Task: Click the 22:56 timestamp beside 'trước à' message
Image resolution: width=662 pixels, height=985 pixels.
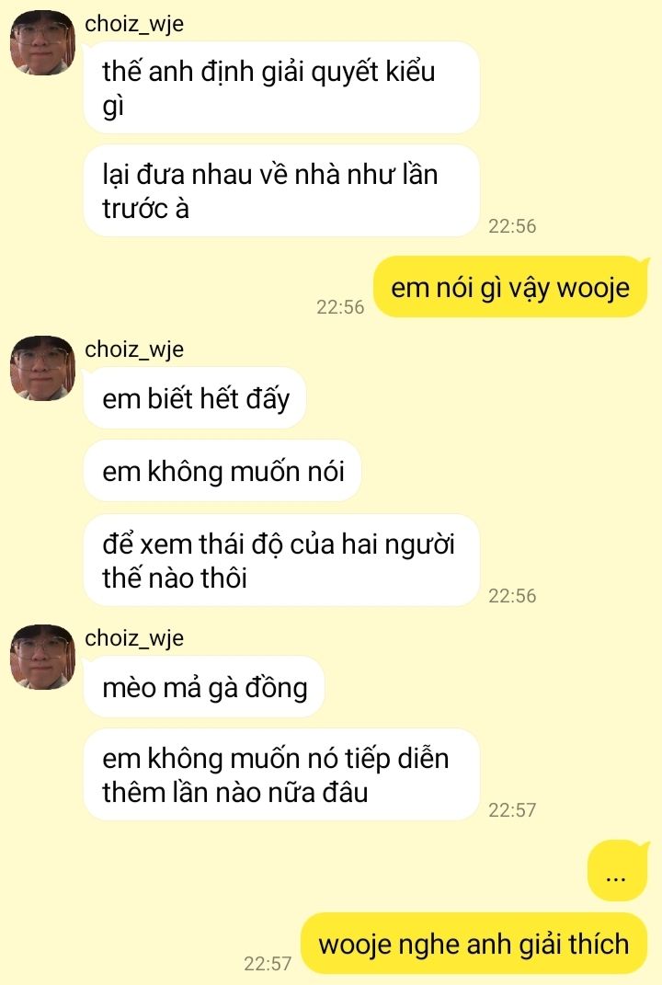Action: coord(512,226)
